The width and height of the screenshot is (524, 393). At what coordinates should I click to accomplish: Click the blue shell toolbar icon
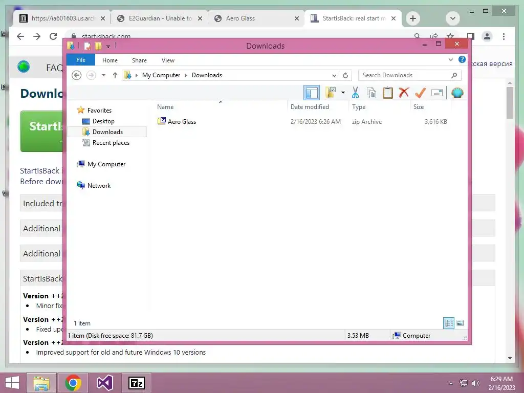[x=457, y=93]
